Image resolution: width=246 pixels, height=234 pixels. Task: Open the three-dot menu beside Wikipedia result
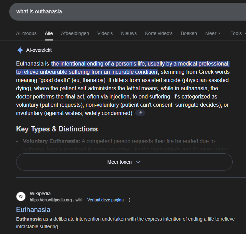click(x=130, y=200)
